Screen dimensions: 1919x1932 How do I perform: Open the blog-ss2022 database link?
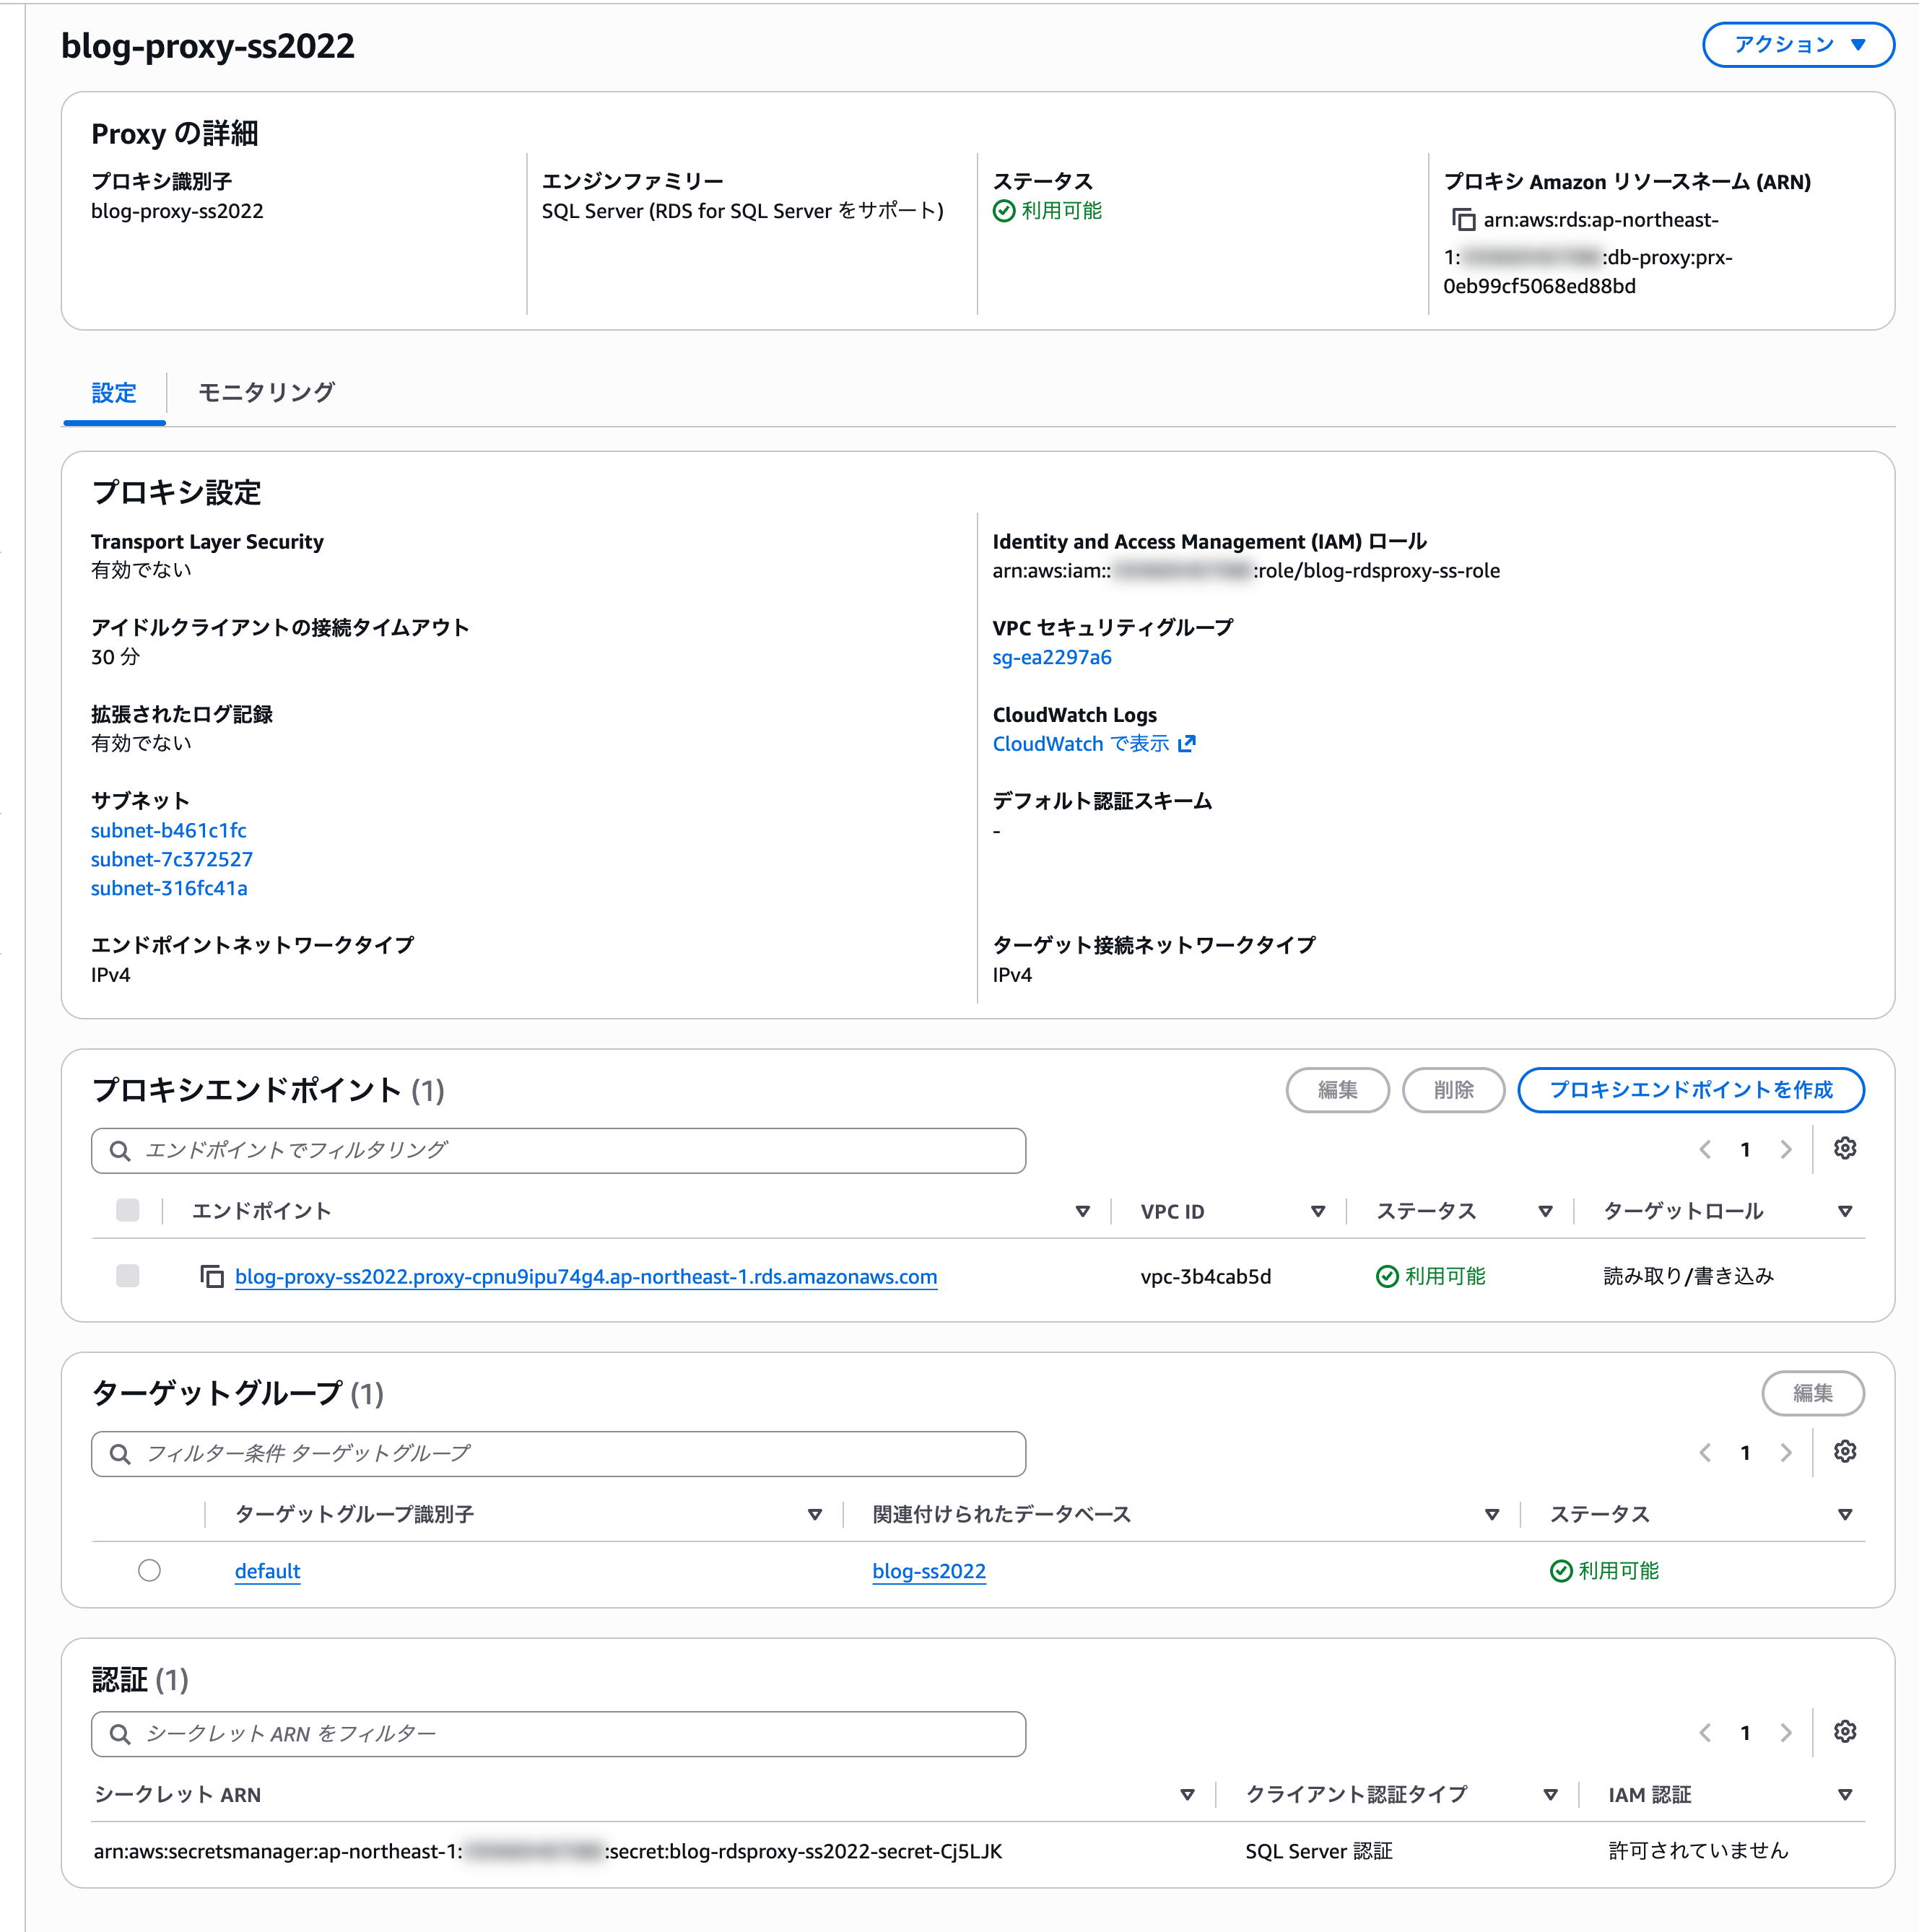[x=929, y=1571]
